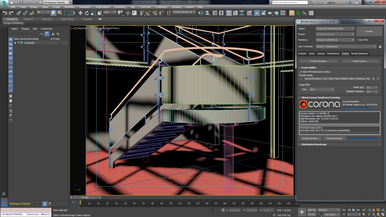Open the Target dropdown Production Rendering Mode
This screenshot has width=386, height=217.
click(335, 28)
